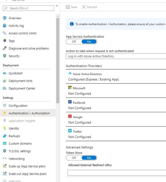Click the Networking icon in sidebar
Screen dimensions: 166x182
tap(5, 159)
